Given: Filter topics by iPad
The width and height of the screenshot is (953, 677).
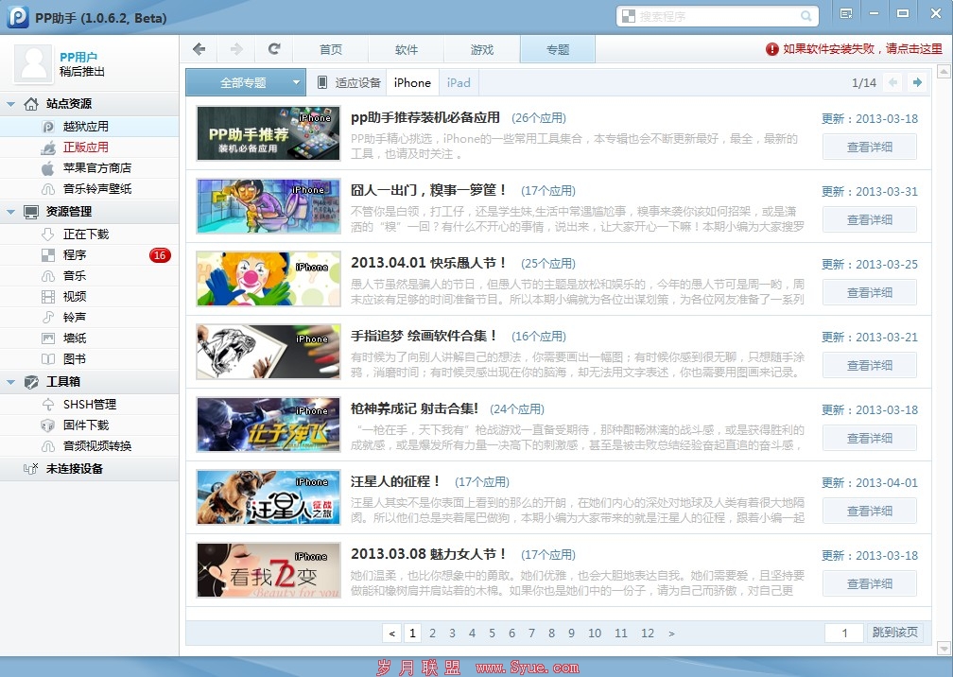Looking at the screenshot, I should [459, 82].
